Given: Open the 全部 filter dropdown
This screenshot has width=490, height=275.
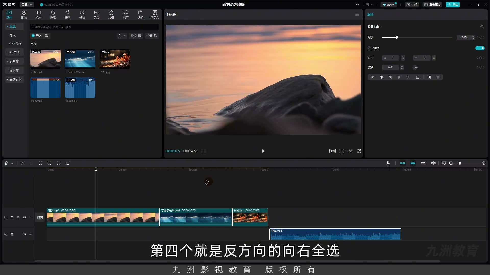Looking at the screenshot, I should pos(152,36).
